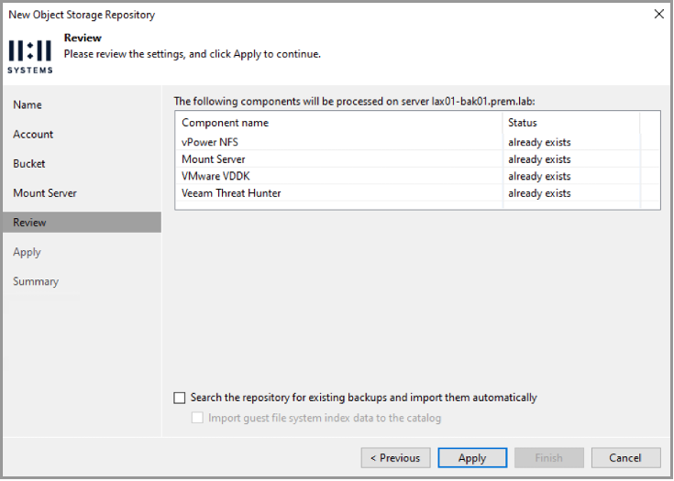Click the Apply button
This screenshot has width=674, height=481.
pyautogui.click(x=472, y=458)
